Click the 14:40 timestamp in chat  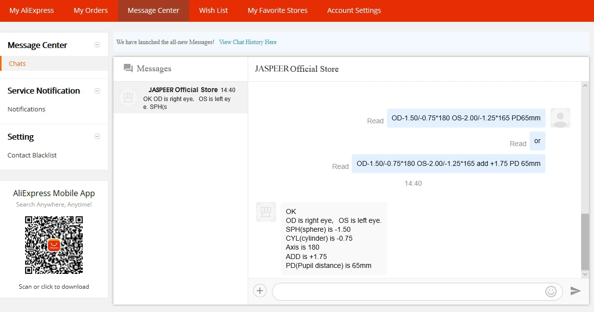[413, 183]
